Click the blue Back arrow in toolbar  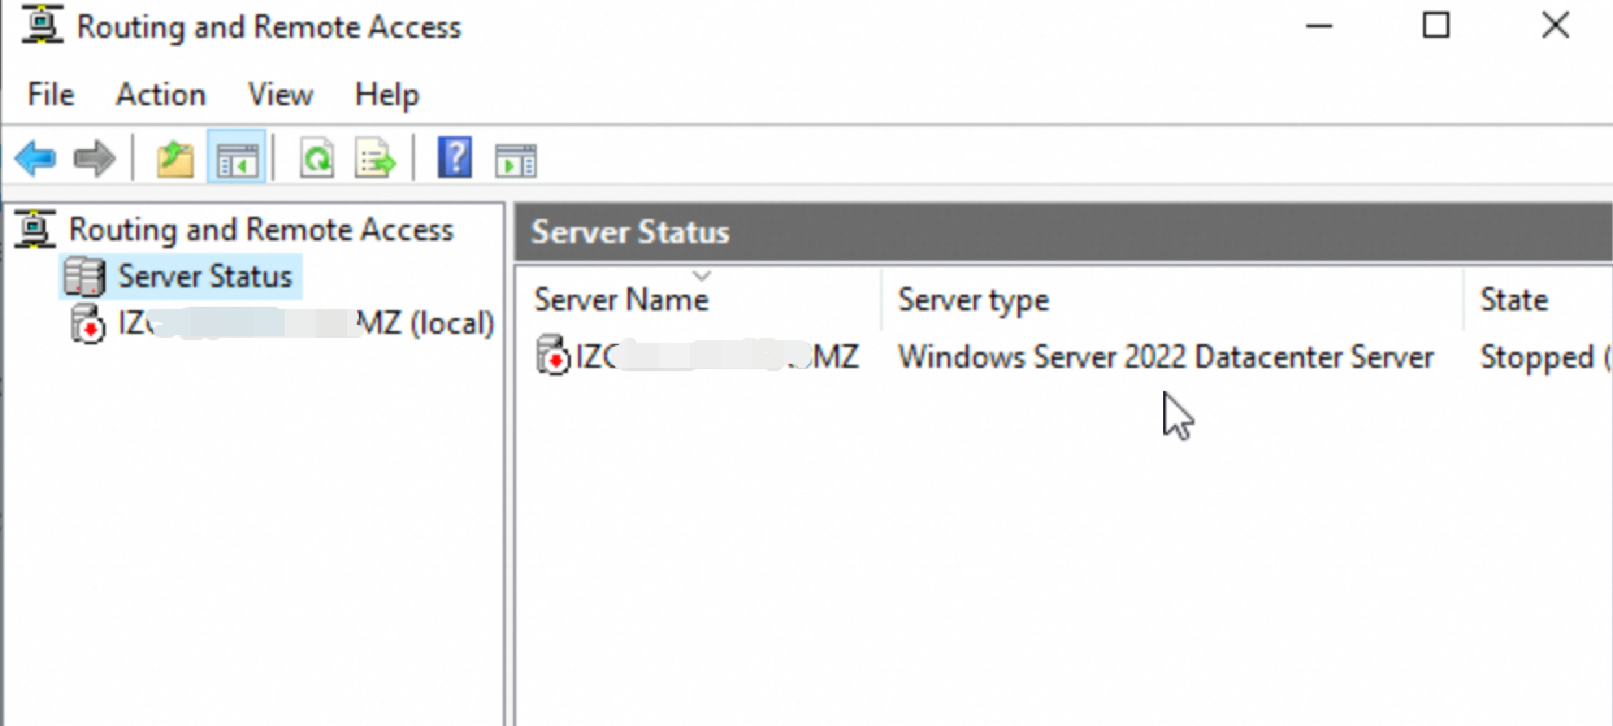pos(36,158)
